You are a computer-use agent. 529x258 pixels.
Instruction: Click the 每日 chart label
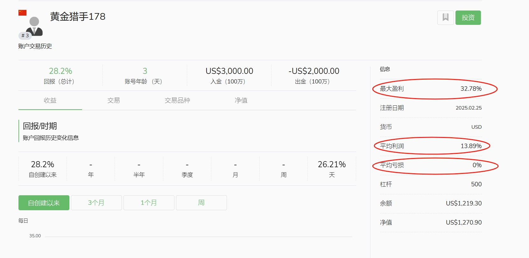pos(23,221)
